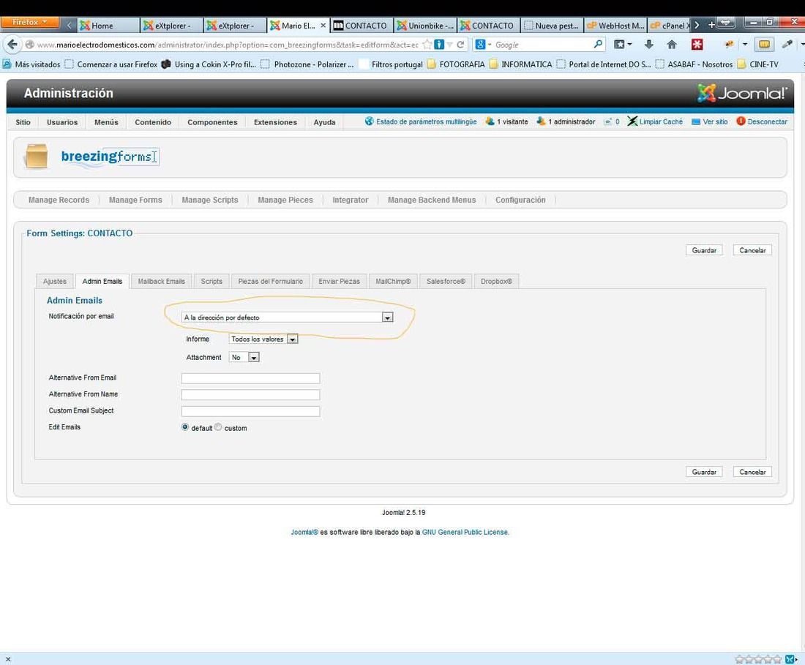The image size is (805, 665).
Task: Open the Piezas del Formulario tab
Action: [271, 281]
